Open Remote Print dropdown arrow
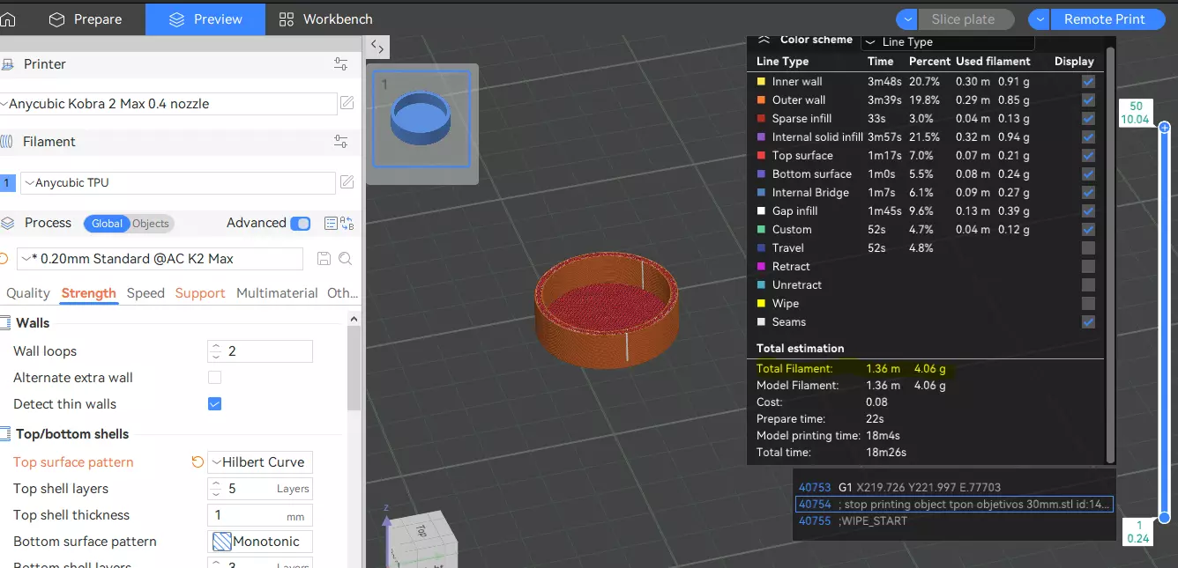Screen dimensions: 1178x568 [x=1039, y=19]
